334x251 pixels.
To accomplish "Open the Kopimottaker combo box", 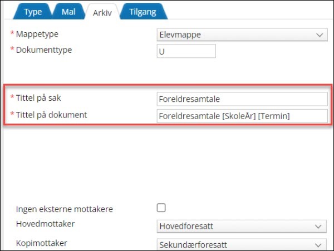I will point(242,245).
